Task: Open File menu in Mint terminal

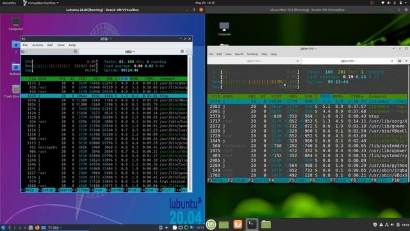Action: click(x=211, y=54)
